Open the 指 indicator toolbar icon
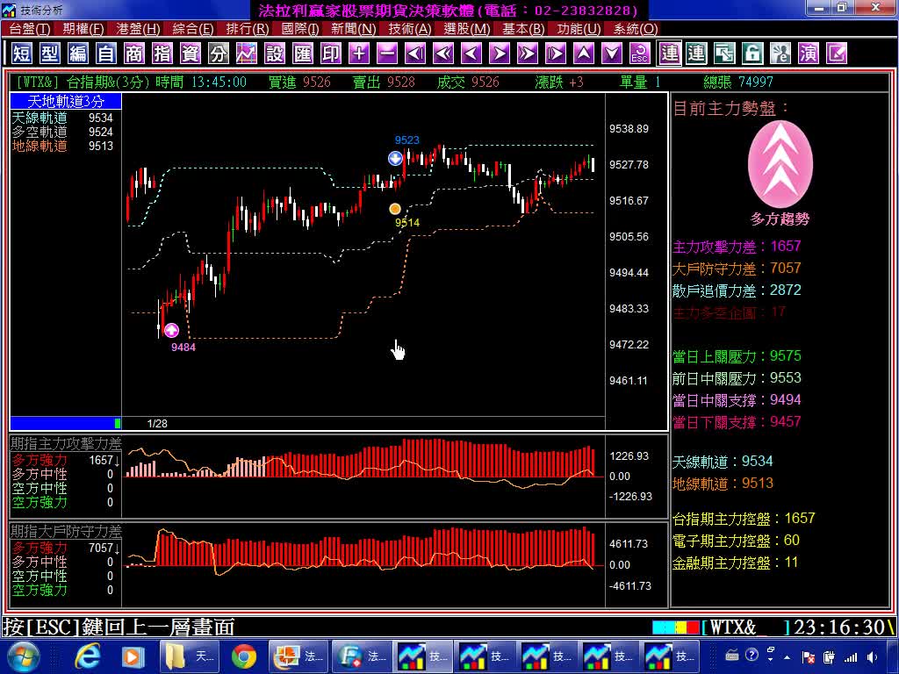Viewport: 899px width, 674px height. (162, 54)
